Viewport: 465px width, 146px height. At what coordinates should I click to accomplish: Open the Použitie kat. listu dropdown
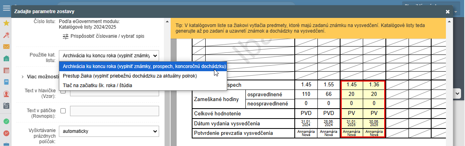pyautogui.click(x=109, y=55)
